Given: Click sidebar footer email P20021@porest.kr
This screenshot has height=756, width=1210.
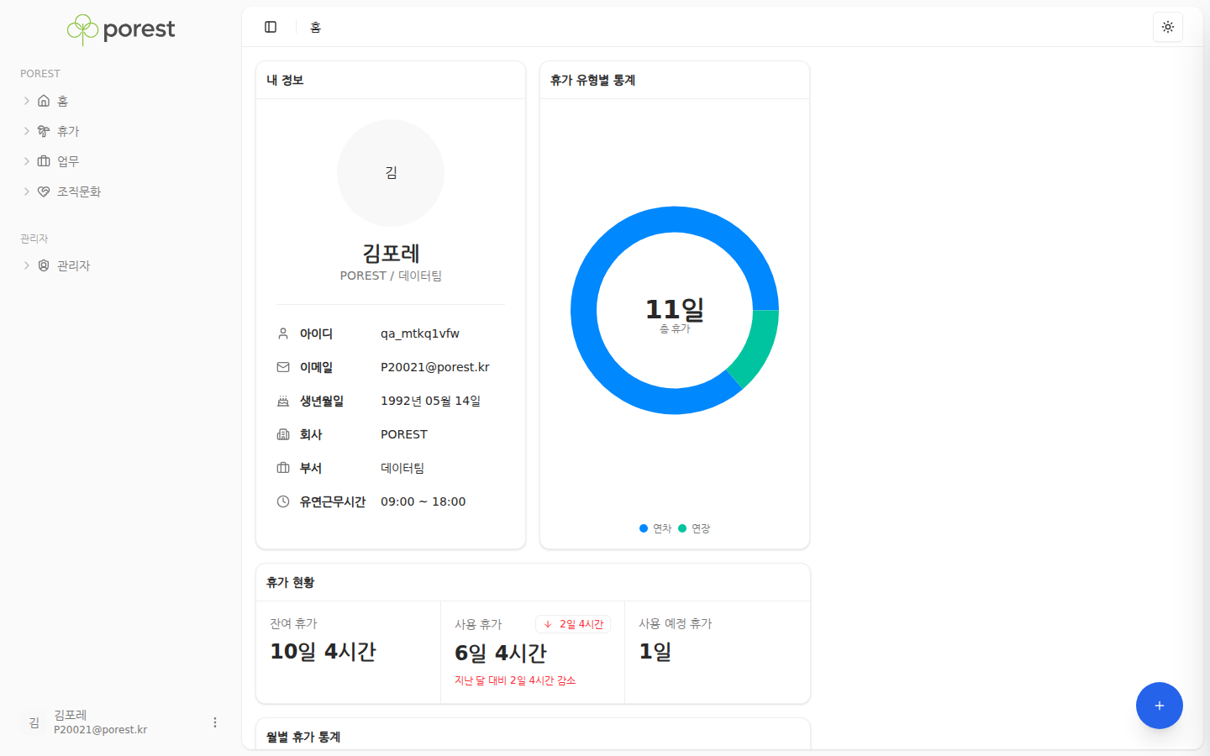Looking at the screenshot, I should (101, 730).
